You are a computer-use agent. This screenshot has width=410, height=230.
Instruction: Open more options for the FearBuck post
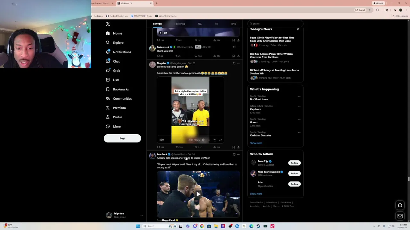(238, 154)
